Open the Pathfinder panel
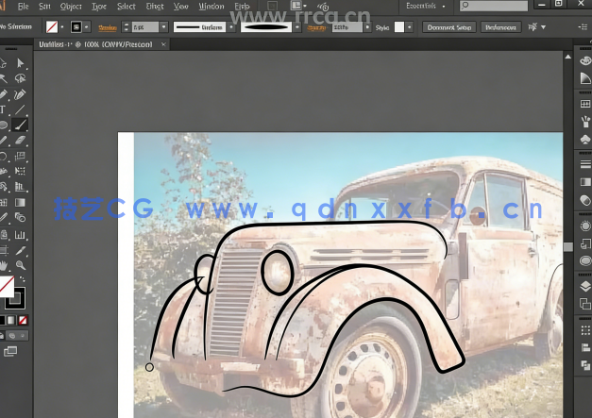Image resolution: width=592 pixels, height=418 pixels. (x=584, y=365)
